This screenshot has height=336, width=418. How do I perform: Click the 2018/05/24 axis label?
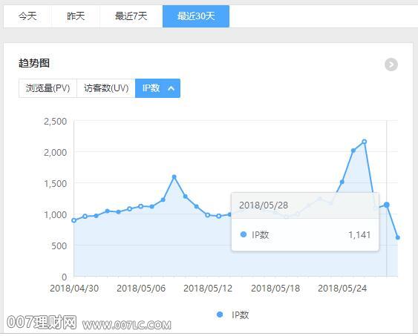[342, 288]
